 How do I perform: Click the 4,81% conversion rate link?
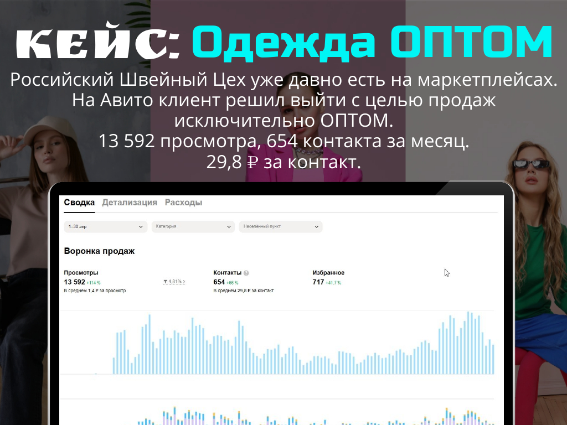[174, 282]
